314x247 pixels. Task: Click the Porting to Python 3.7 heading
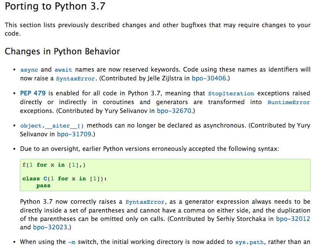(x=55, y=6)
